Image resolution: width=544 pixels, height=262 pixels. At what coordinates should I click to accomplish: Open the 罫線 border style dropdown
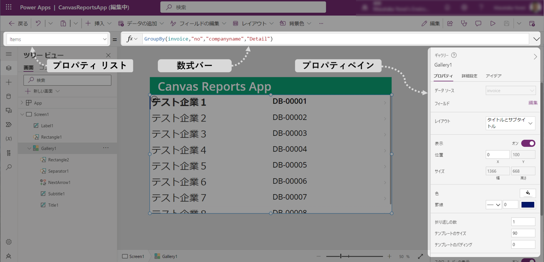(x=493, y=205)
